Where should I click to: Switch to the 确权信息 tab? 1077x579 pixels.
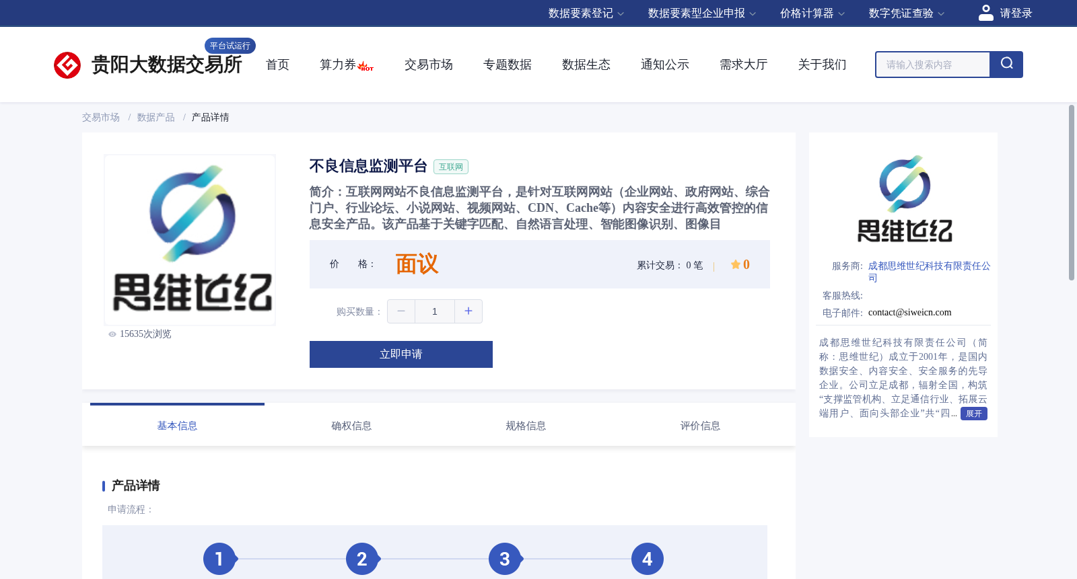tap(351, 426)
